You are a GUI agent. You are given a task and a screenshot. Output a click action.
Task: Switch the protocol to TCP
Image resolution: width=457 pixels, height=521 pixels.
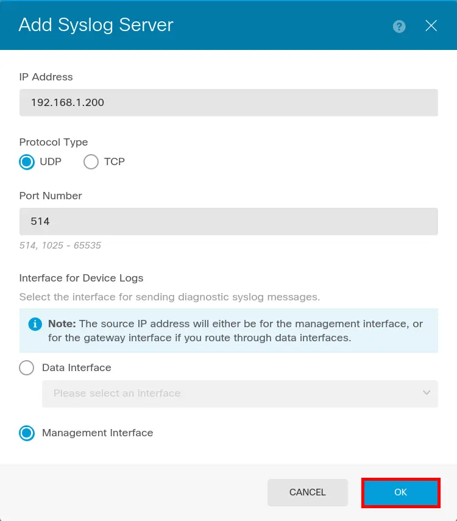pos(91,161)
